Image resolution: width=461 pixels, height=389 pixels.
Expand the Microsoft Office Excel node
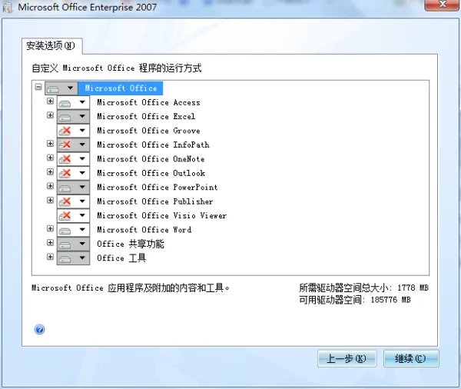tap(50, 115)
